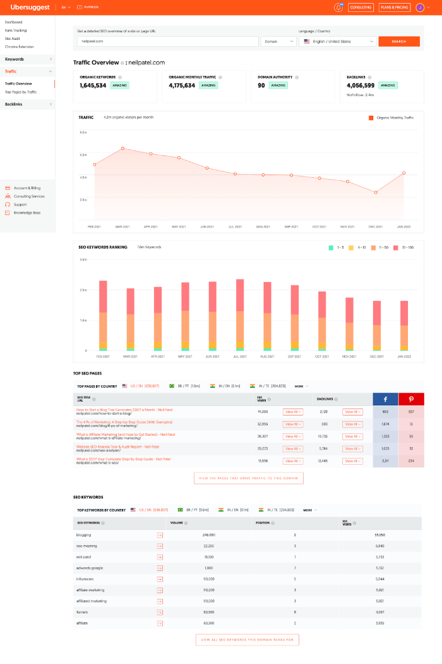Click the Plans & Pricing button

[394, 7]
